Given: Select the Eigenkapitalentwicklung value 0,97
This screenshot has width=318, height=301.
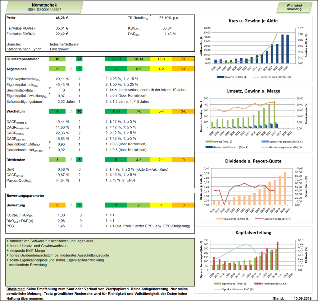Looking at the screenshot, I should (61, 96).
